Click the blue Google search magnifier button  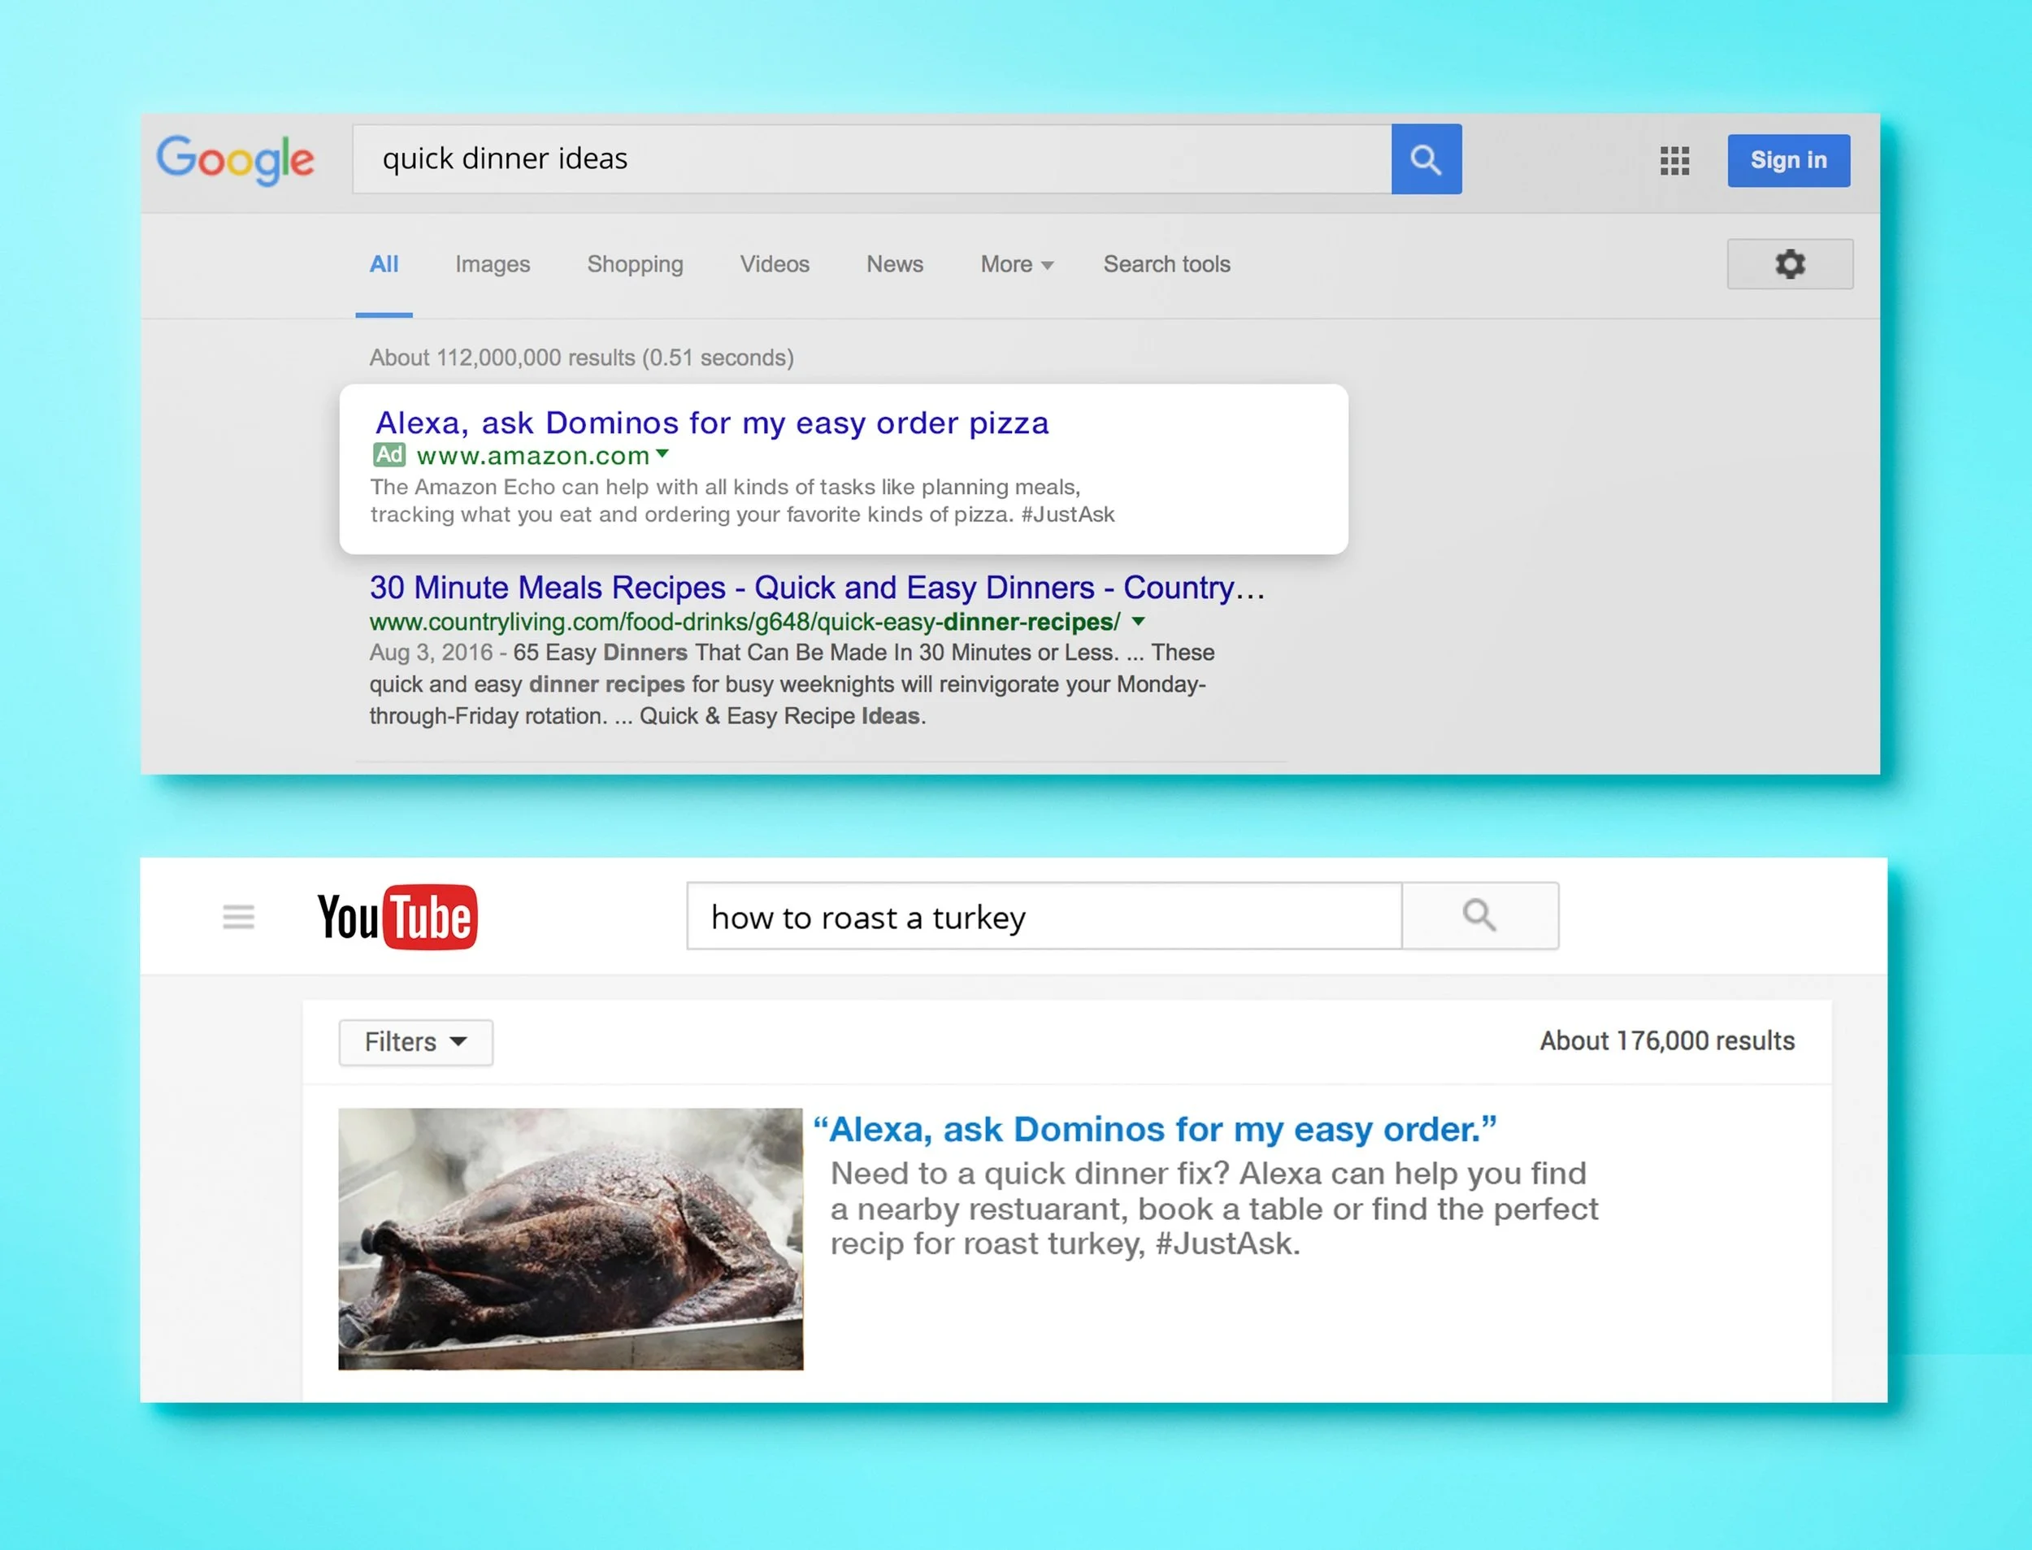[x=1425, y=159]
